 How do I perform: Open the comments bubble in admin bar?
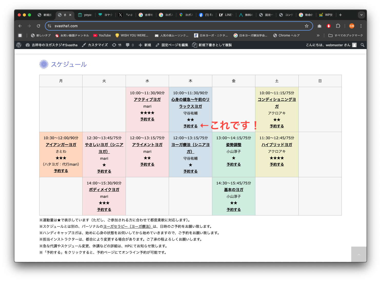(130, 45)
